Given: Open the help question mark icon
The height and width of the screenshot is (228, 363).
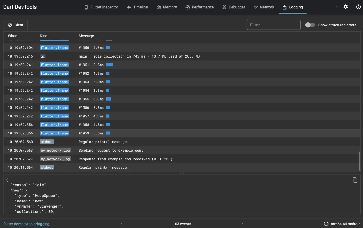Looking at the screenshot, I should (358, 7).
